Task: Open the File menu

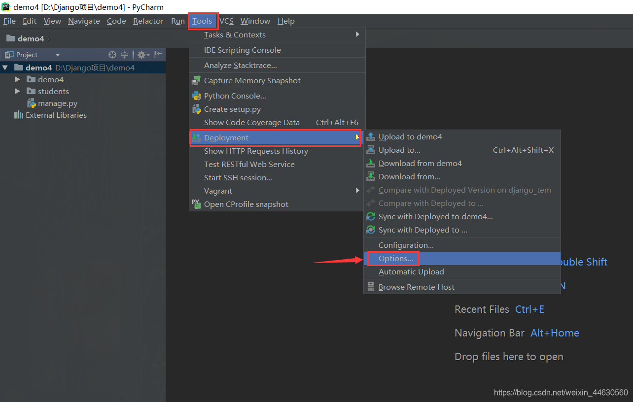Action: (x=9, y=21)
